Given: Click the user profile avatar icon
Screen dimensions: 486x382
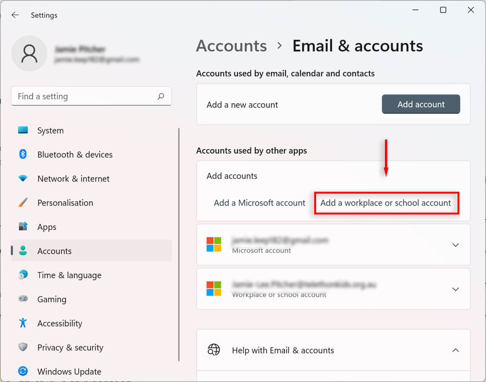Looking at the screenshot, I should [29, 54].
